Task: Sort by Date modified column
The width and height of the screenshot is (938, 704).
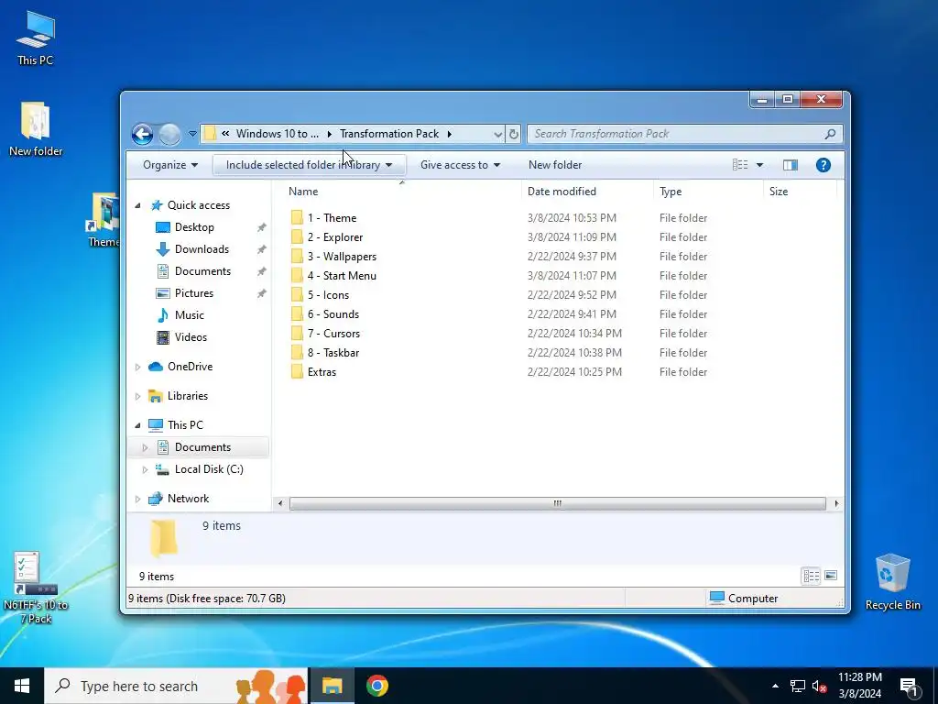Action: (562, 192)
